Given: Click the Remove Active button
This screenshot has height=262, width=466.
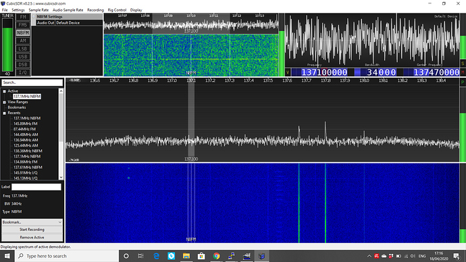Looking at the screenshot, I should (x=32, y=237).
